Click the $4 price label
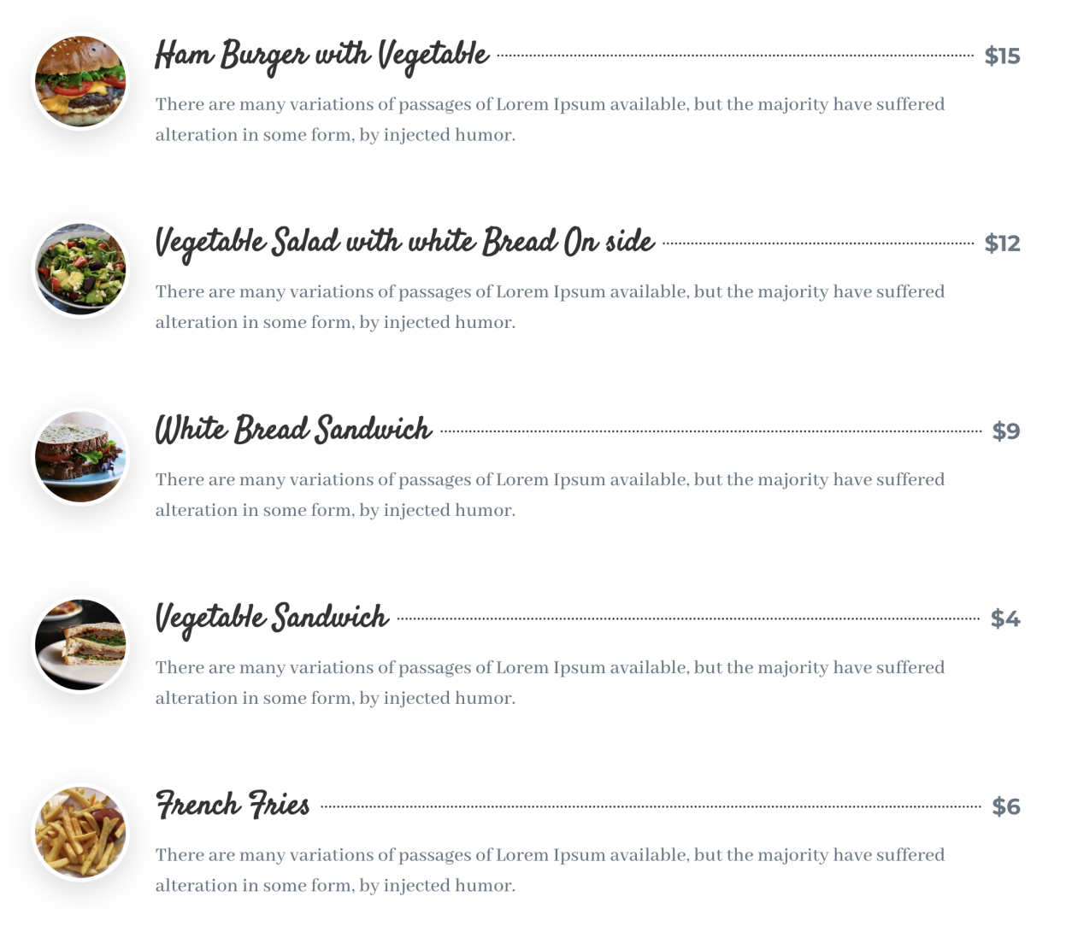The width and height of the screenshot is (1072, 932). pos(1005,618)
